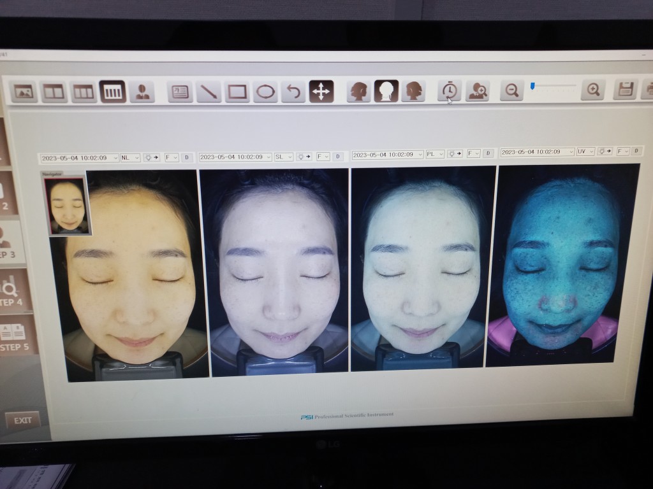653x489 pixels.
Task: Click light bulb arrow button for NL panel
Action: (152, 158)
